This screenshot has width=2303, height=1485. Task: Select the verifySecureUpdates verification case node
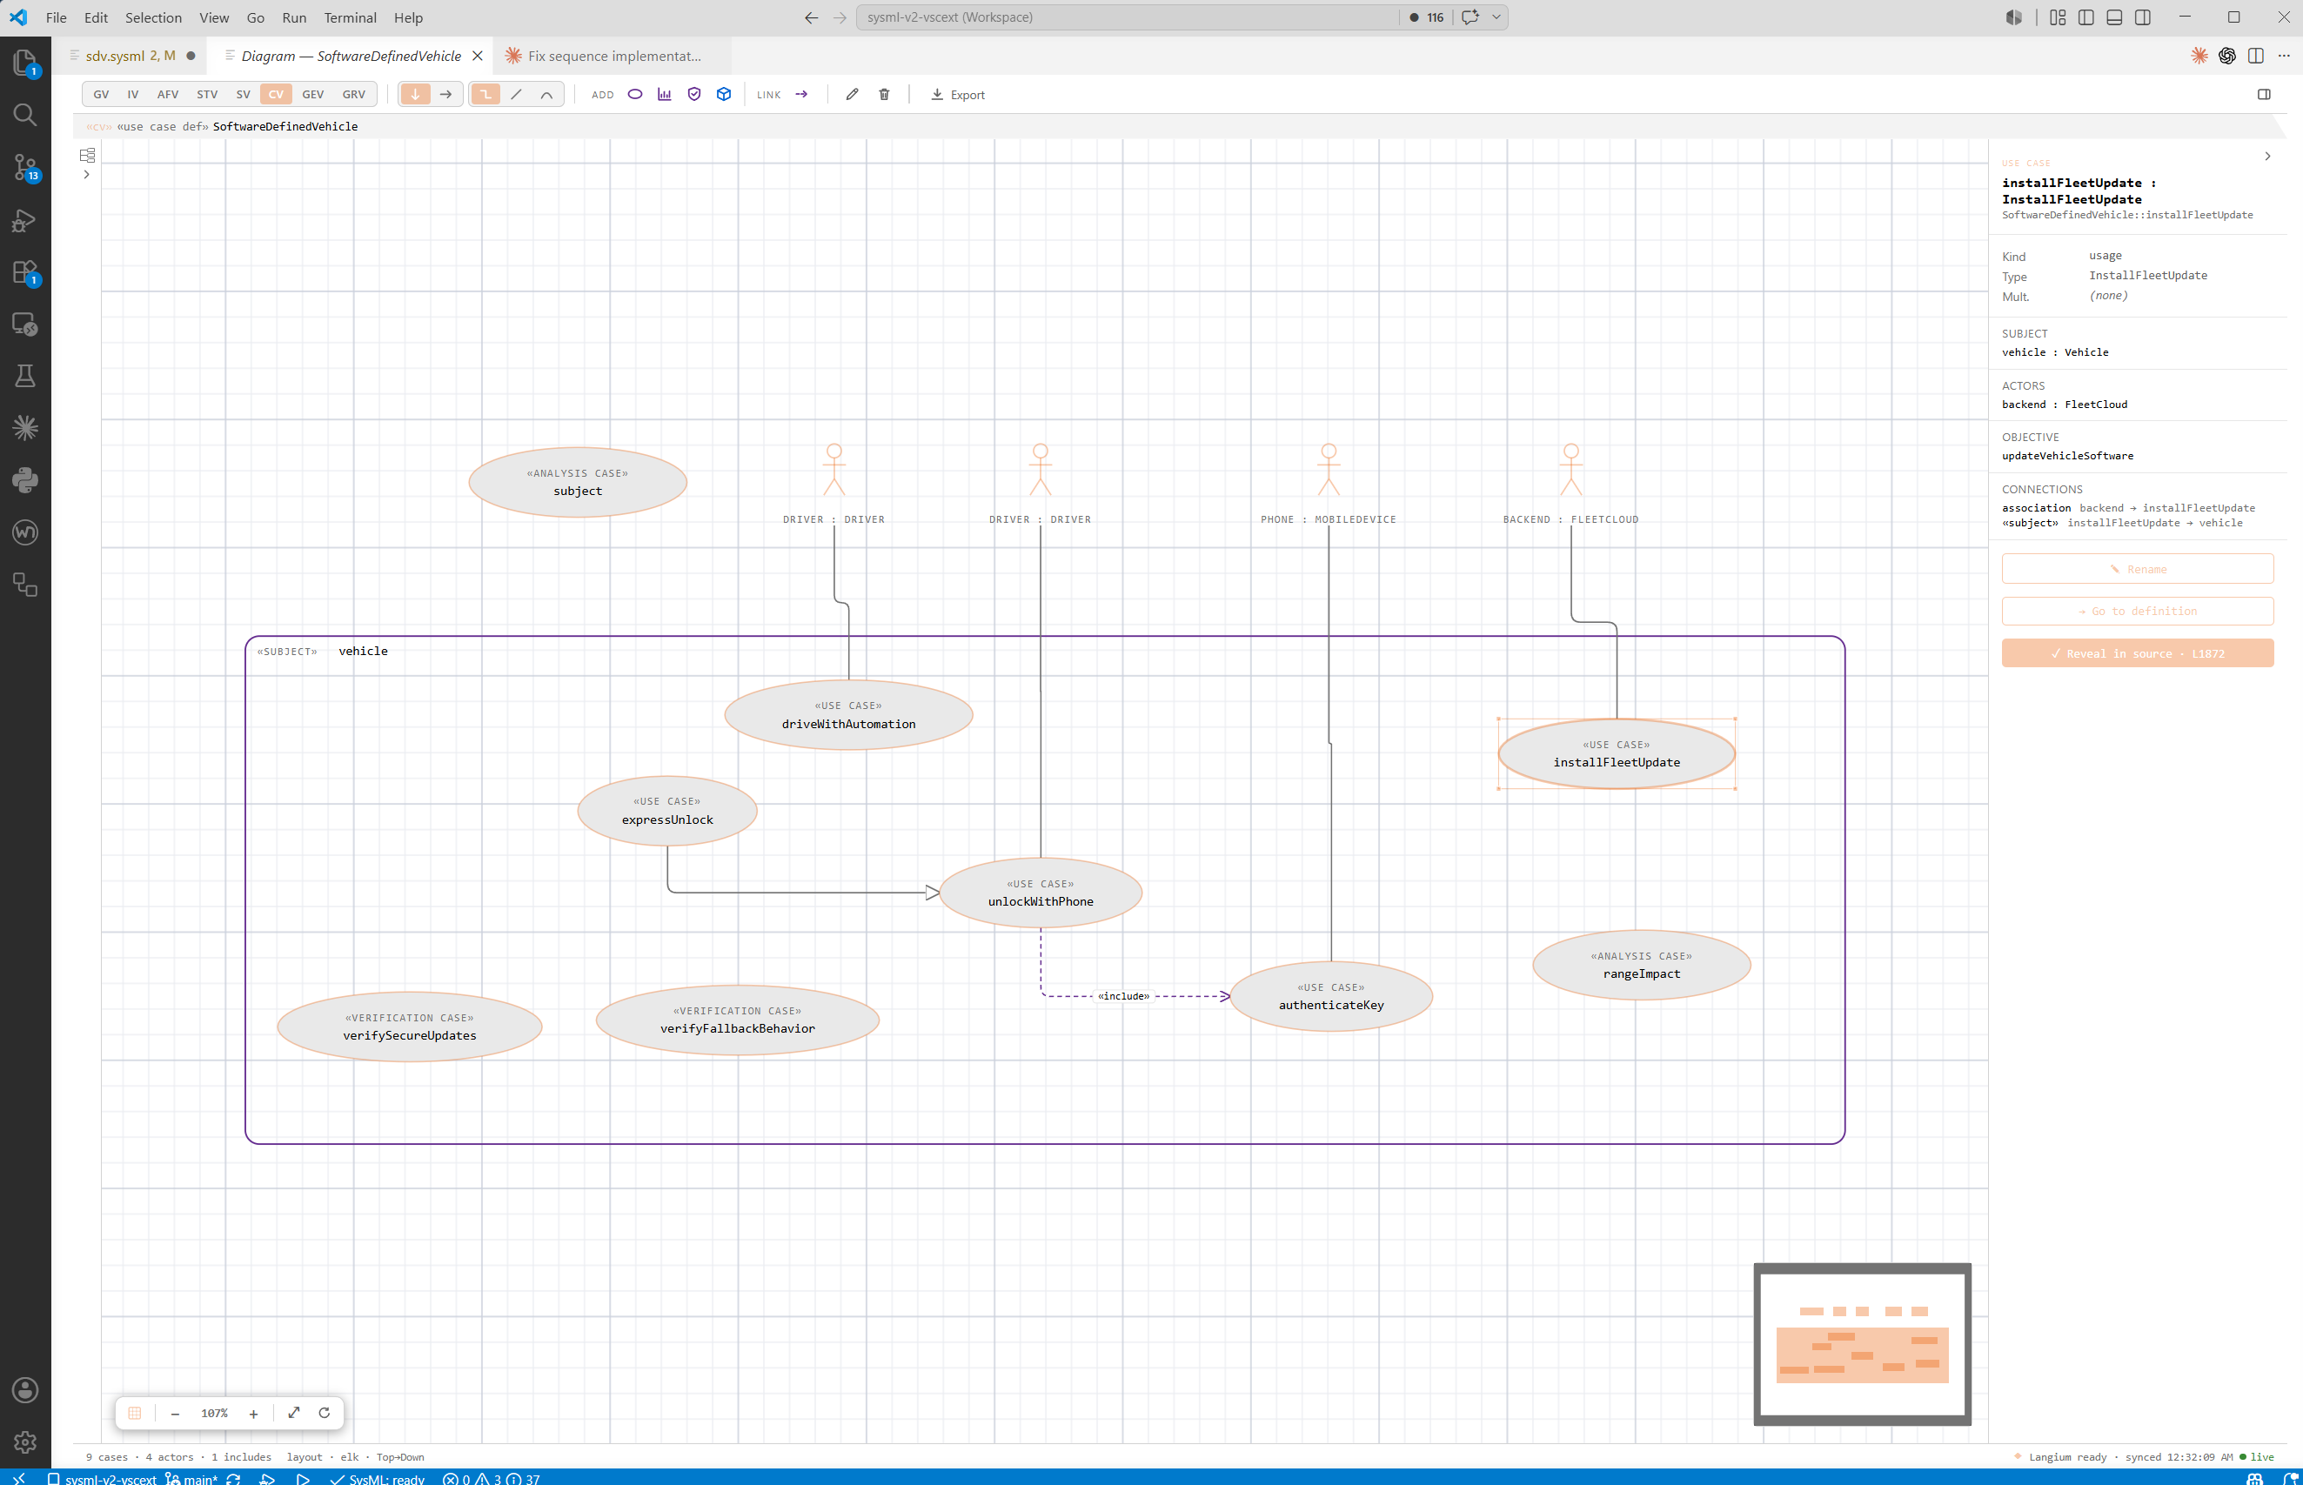pyautogui.click(x=410, y=1027)
